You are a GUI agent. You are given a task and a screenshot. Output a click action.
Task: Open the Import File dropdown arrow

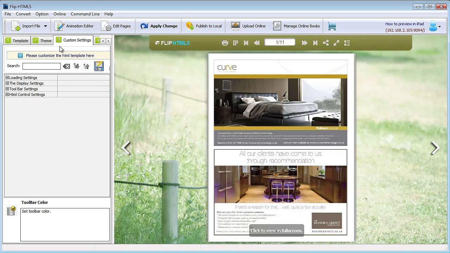(45, 26)
